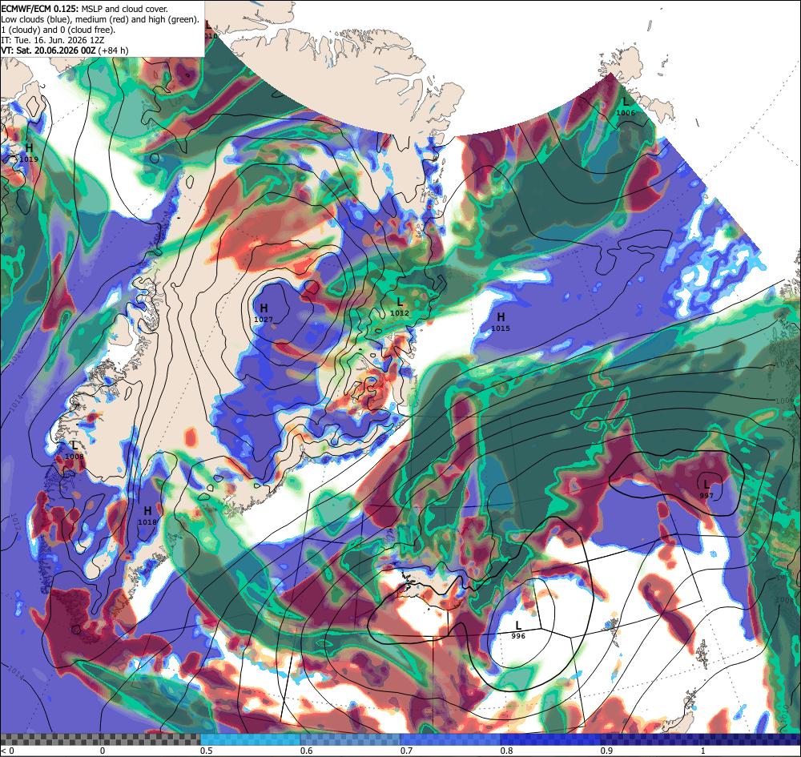The image size is (801, 757).
Task: Select the L 1012 low pressure marker
Action: coord(400,307)
